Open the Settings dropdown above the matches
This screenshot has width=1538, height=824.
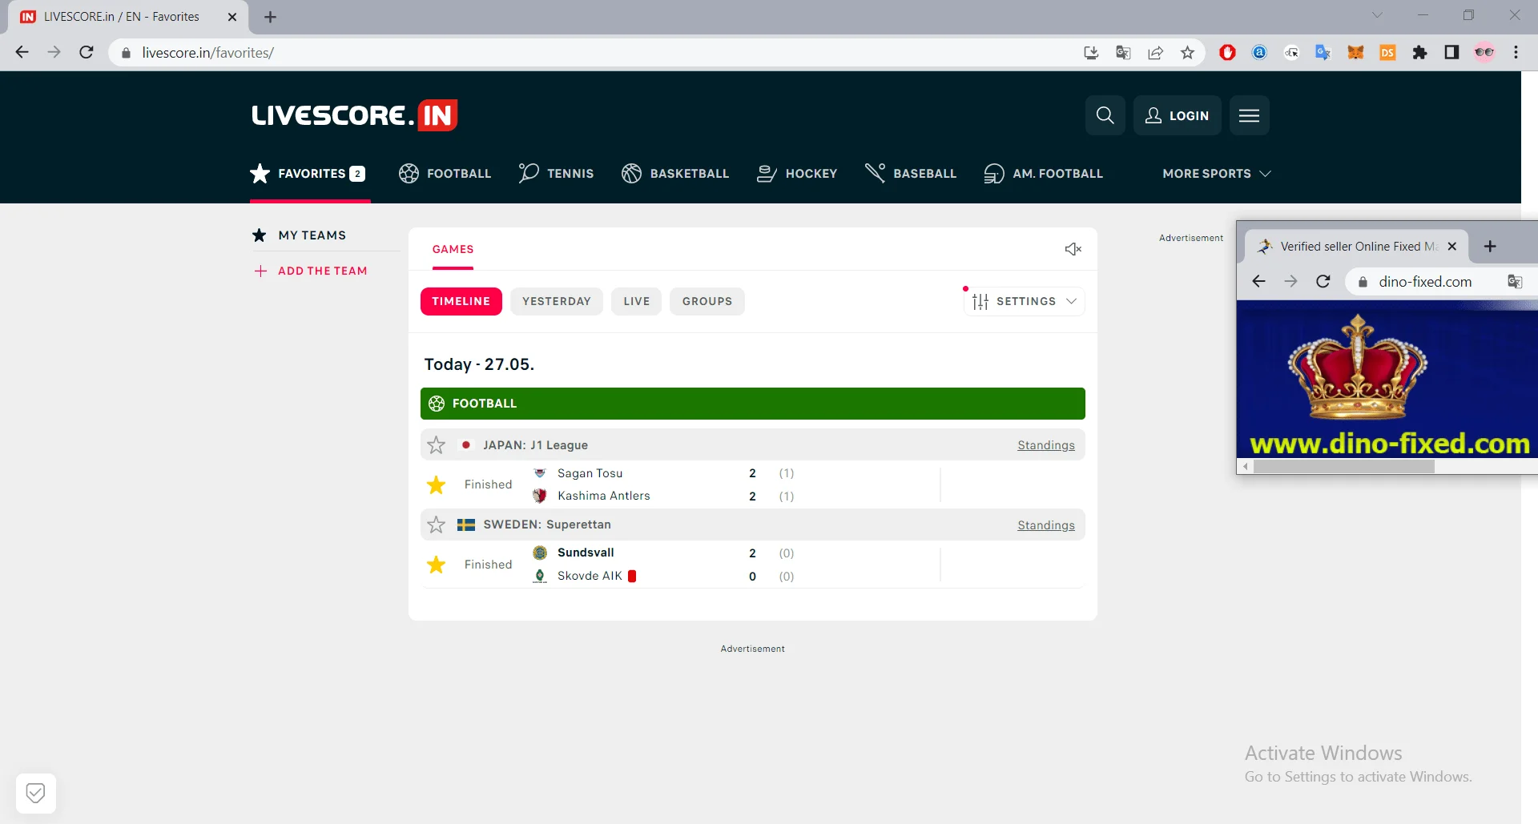point(1024,301)
